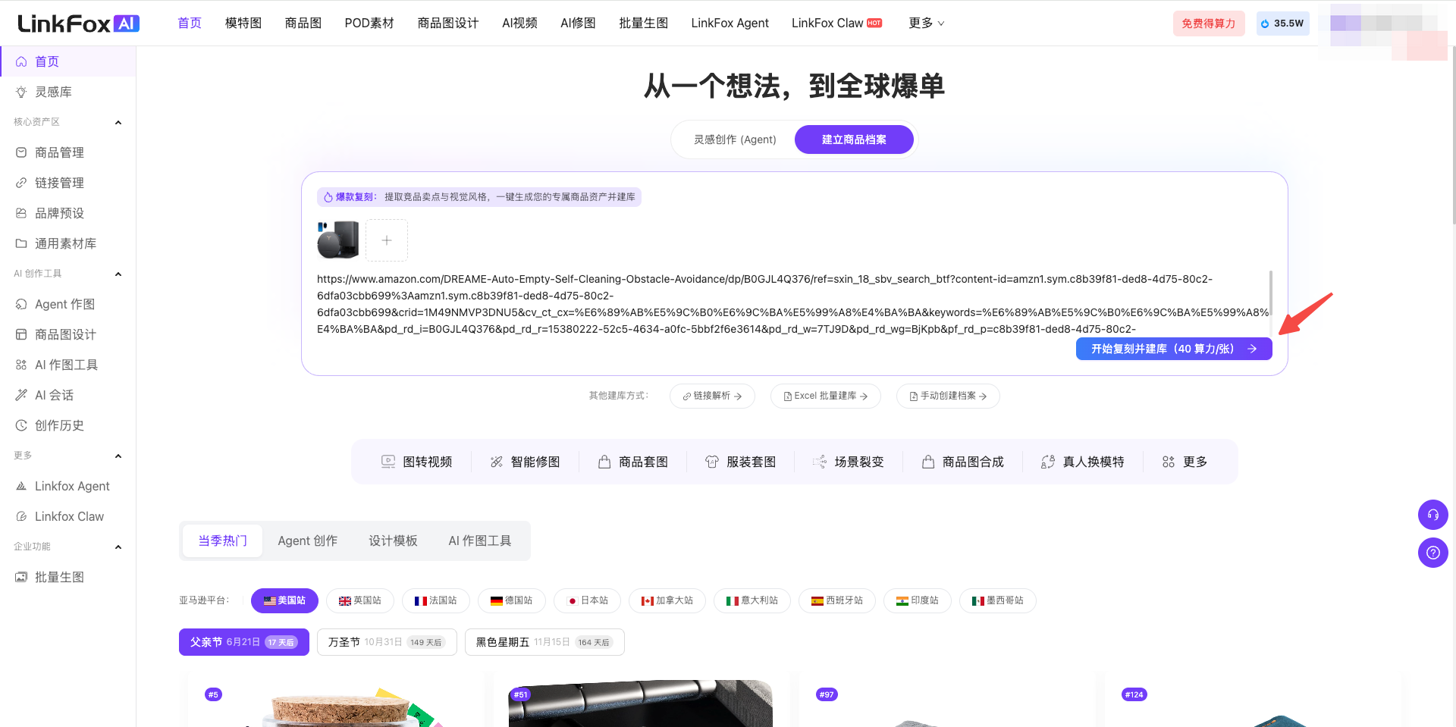Click the Linkfox Claw sidebar icon
The image size is (1456, 727).
[x=21, y=516]
